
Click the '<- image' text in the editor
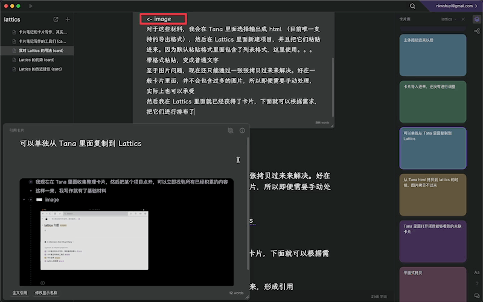point(158,19)
